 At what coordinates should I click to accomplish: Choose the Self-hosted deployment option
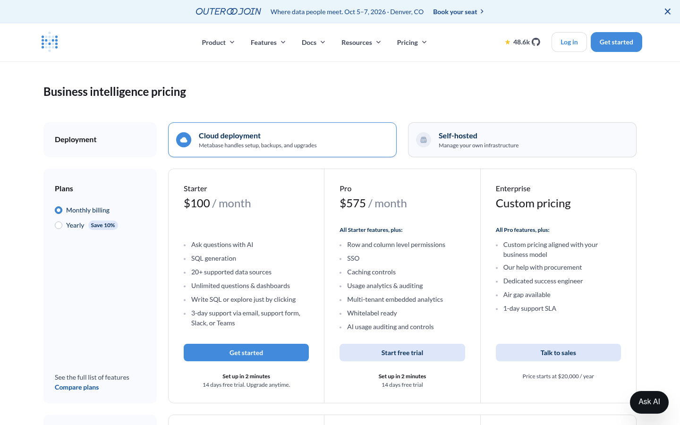pyautogui.click(x=522, y=140)
